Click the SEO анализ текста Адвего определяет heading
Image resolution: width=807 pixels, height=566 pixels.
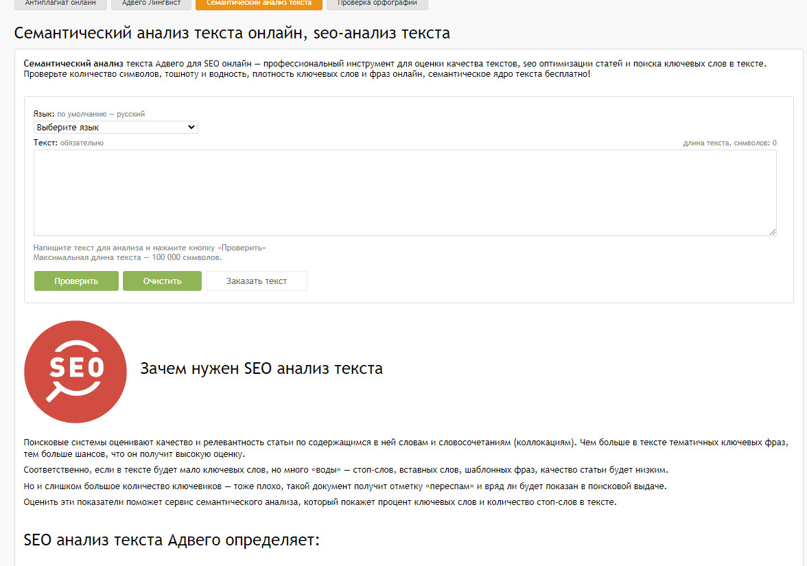(x=172, y=540)
